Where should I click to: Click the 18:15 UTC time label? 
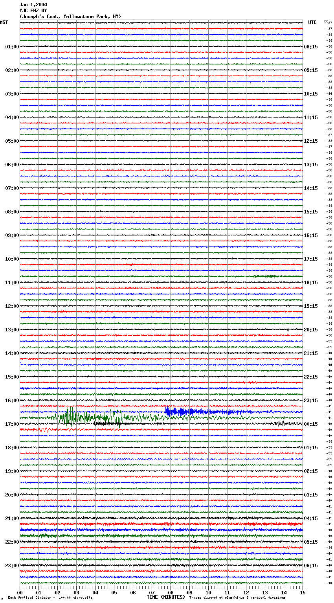[x=311, y=283]
